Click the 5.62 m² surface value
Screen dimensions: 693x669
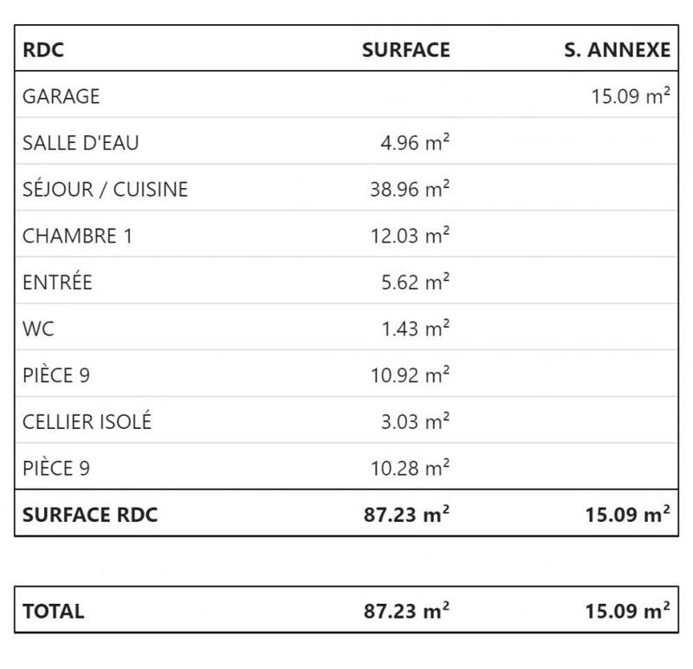pyautogui.click(x=415, y=283)
